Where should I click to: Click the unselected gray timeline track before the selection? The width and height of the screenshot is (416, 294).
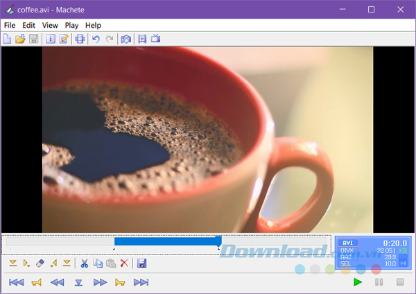click(x=60, y=241)
